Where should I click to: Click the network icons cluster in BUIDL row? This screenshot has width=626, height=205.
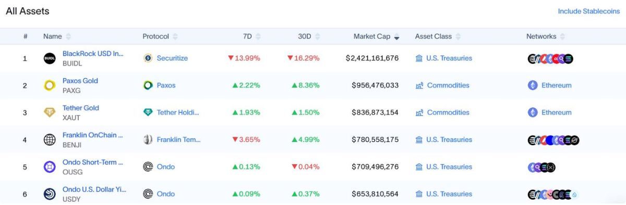tap(550, 59)
